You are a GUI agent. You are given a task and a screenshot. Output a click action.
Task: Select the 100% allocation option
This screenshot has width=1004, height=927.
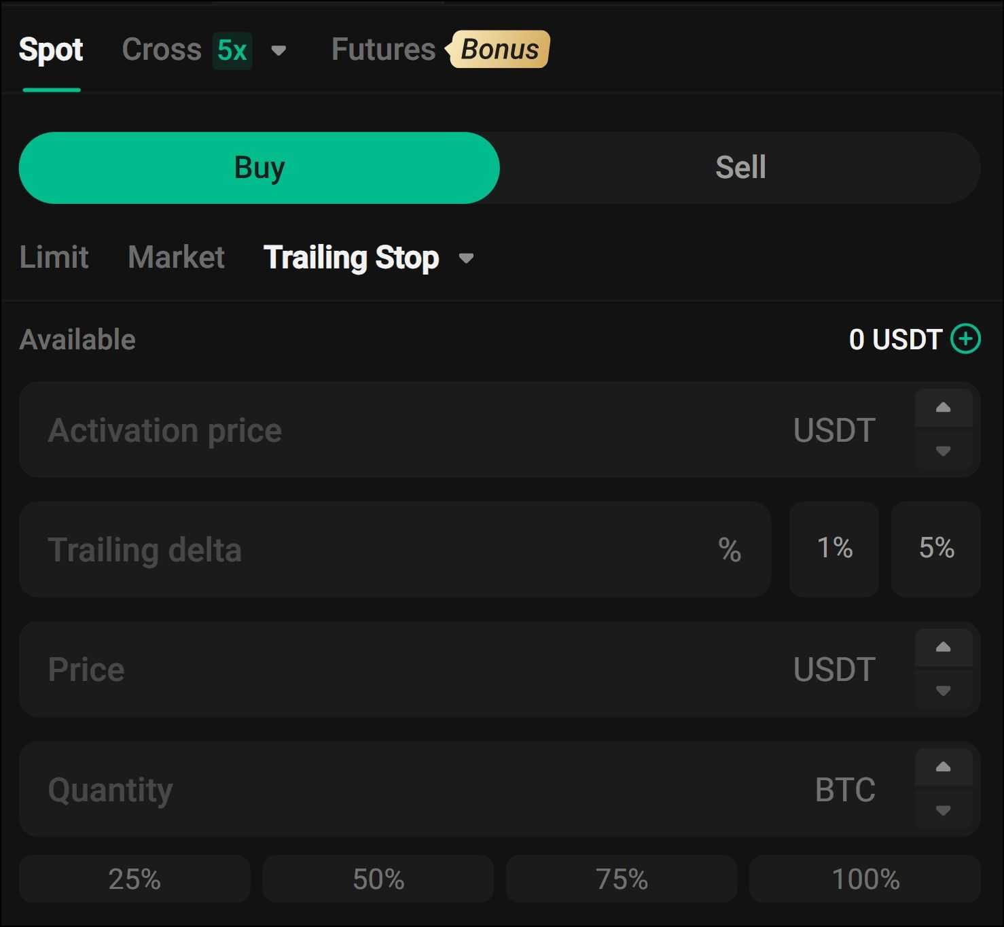click(863, 879)
